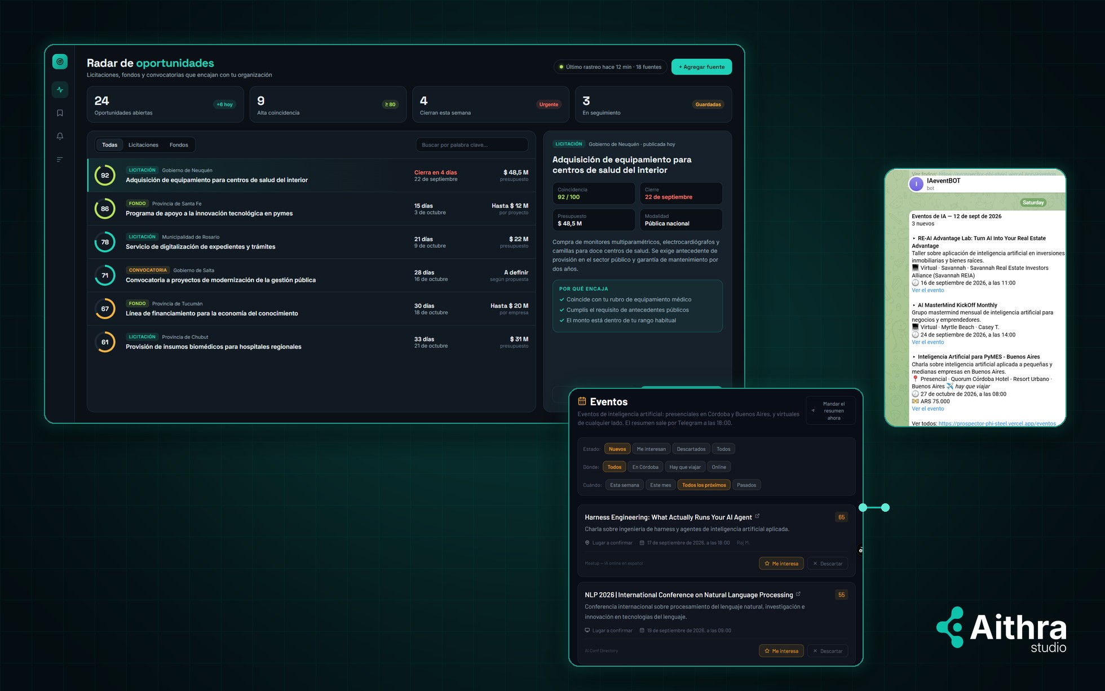Click Descartar for Harness Engineering event

tap(828, 563)
